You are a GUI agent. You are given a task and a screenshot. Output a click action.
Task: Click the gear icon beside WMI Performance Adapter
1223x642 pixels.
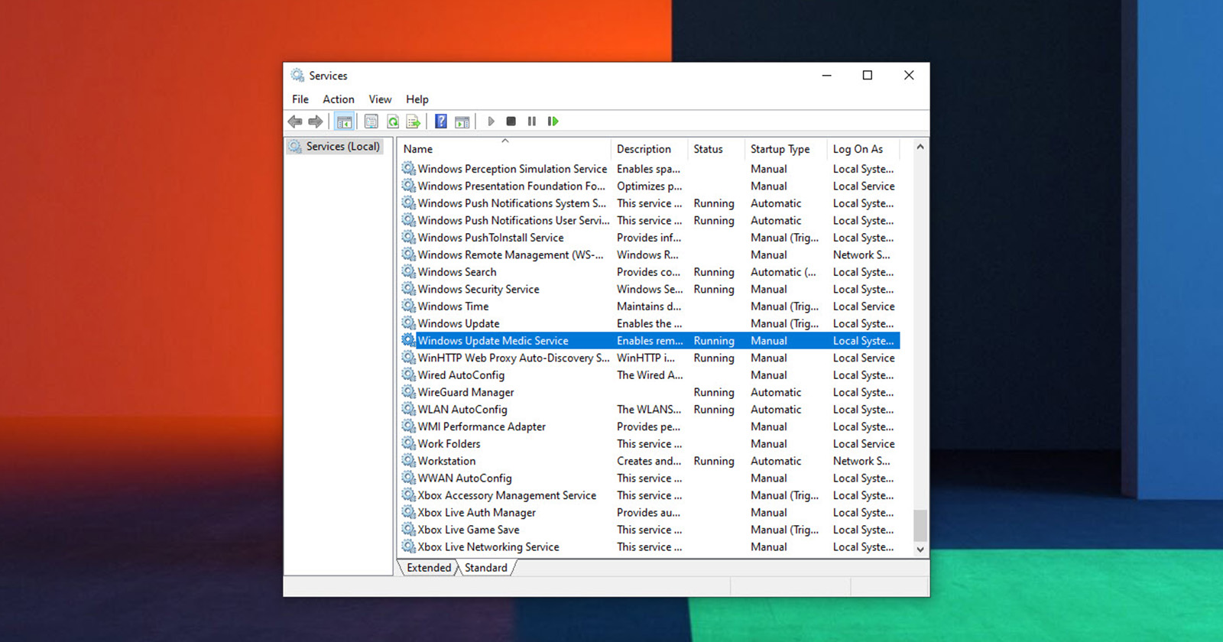(409, 426)
